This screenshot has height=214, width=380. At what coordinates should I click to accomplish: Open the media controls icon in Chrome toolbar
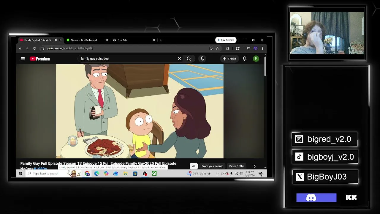[248, 48]
